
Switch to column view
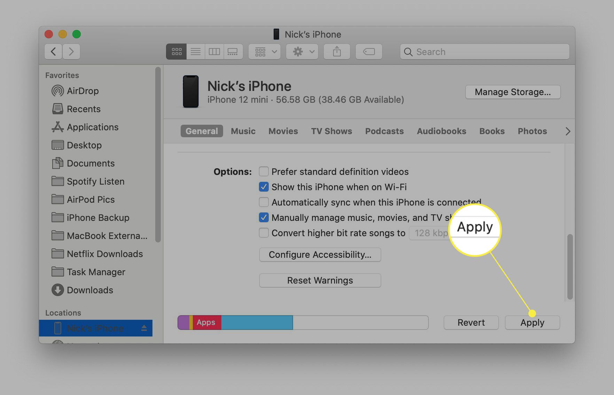coord(214,52)
